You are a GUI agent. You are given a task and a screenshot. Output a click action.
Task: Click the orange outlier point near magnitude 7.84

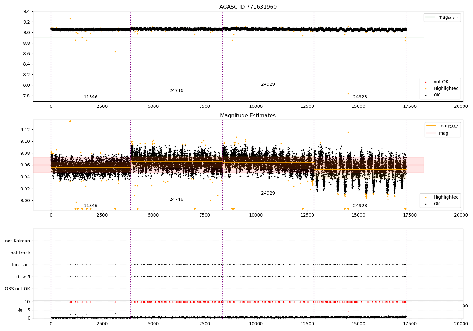point(348,94)
